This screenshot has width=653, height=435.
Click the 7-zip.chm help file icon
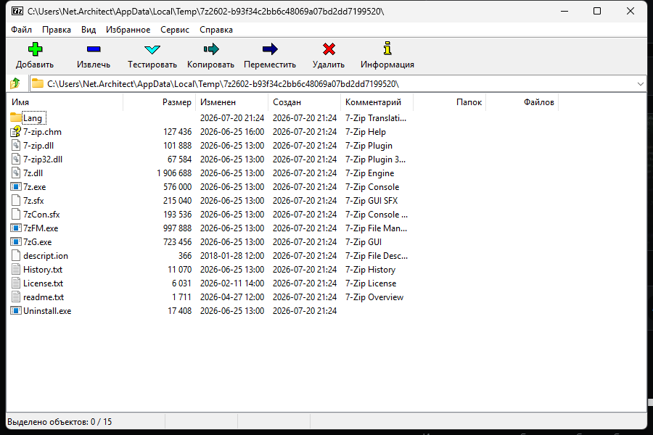16,131
